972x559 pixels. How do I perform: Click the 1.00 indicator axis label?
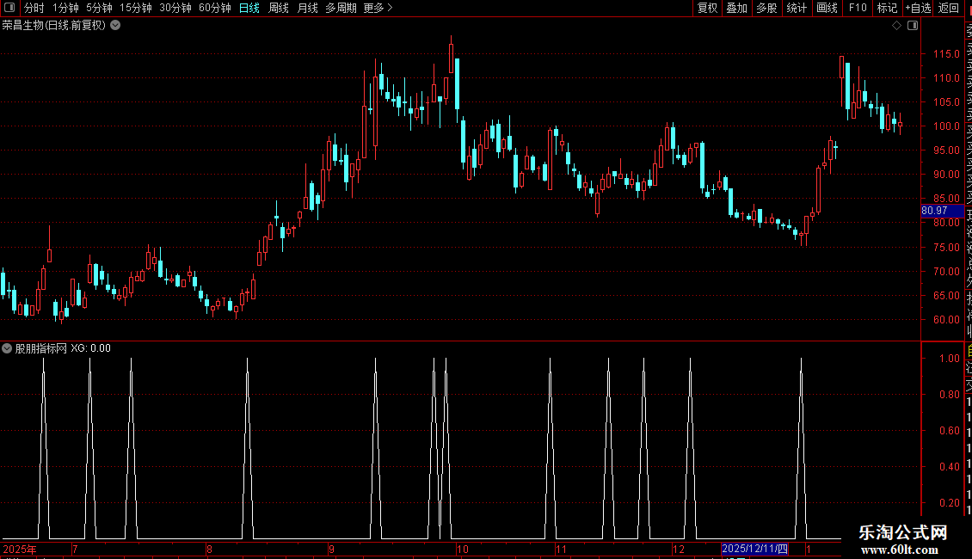[950, 359]
